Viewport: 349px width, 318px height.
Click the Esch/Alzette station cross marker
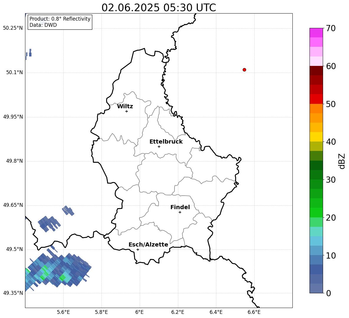pos(138,249)
